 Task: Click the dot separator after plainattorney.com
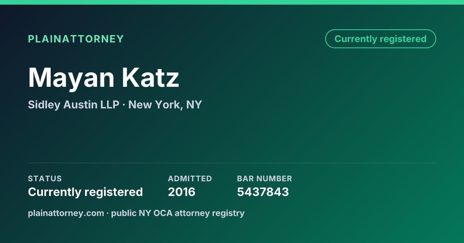pos(107,213)
